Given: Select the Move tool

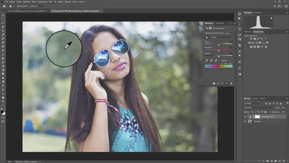Looking at the screenshot, I should [x=3, y=15].
